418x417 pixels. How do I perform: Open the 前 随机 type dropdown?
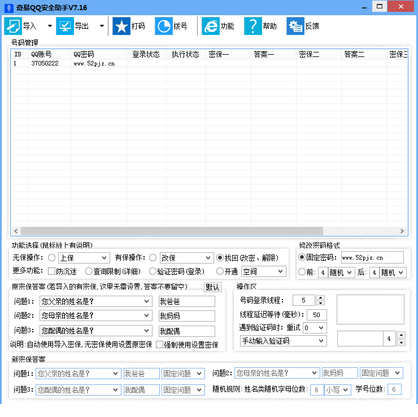pos(342,273)
